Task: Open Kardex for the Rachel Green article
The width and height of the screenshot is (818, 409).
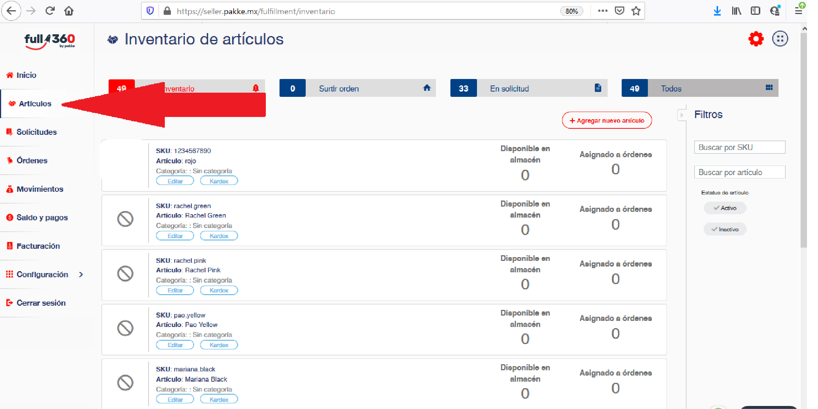Action: point(219,236)
